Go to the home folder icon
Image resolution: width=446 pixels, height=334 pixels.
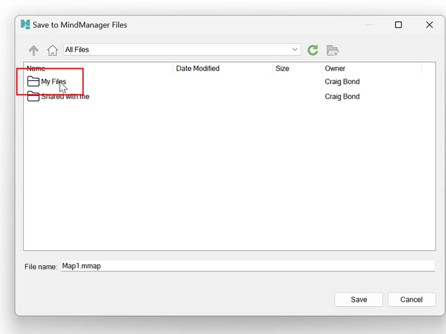52,50
